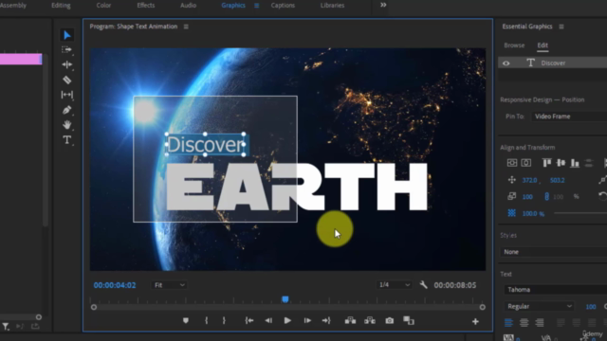Viewport: 607px width, 341px height.
Task: Align center vertically in video frame
Action: coord(512,163)
